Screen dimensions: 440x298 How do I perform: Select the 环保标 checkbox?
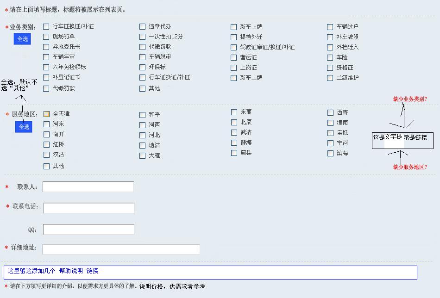[x=142, y=67]
